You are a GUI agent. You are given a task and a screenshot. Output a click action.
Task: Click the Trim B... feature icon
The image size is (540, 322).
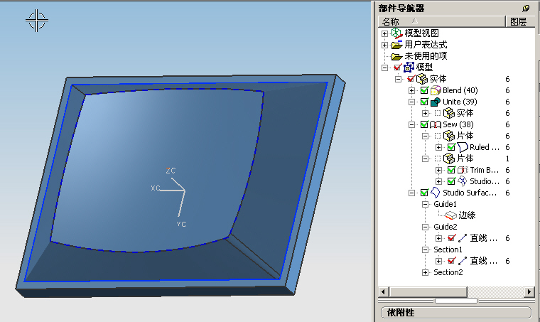point(463,170)
